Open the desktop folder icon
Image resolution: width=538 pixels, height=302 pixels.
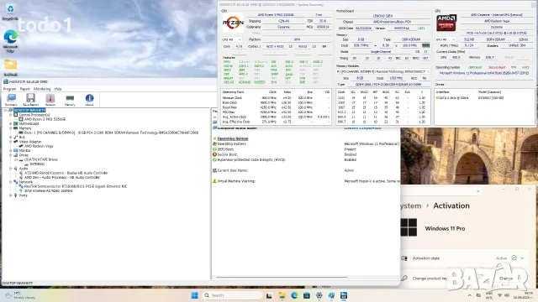click(x=10, y=67)
